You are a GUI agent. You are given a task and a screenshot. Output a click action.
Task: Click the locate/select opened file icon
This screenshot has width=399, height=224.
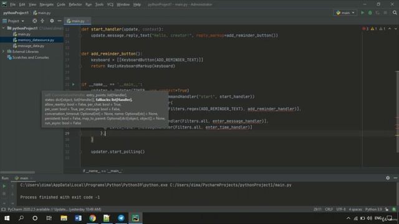coord(35,21)
